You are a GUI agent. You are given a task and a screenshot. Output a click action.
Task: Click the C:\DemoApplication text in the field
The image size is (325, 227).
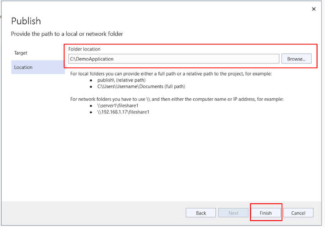92,59
